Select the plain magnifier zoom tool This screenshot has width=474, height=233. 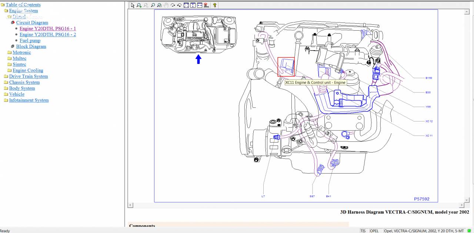click(x=153, y=6)
